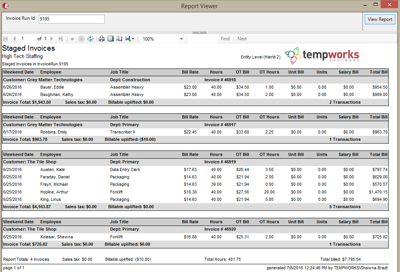The image size is (400, 272).
Task: Go to next report page
Action: coord(52,39)
